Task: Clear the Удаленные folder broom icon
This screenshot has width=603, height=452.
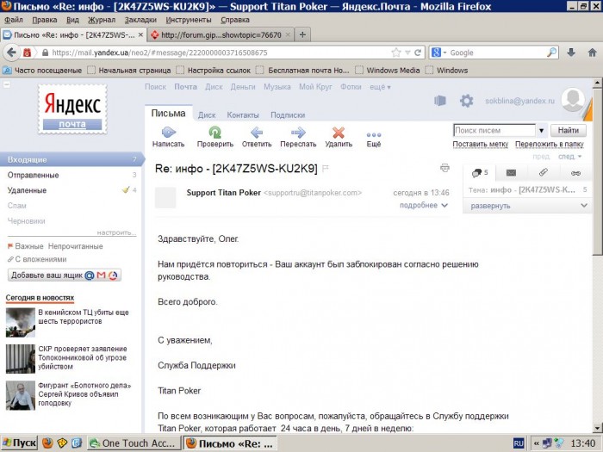Action: pos(126,189)
